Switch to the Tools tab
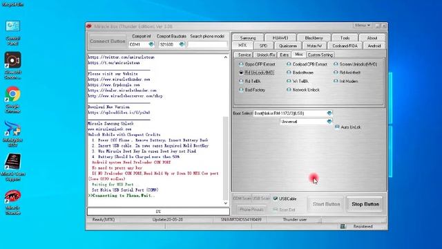This screenshot has width=442, height=249. (x=345, y=38)
